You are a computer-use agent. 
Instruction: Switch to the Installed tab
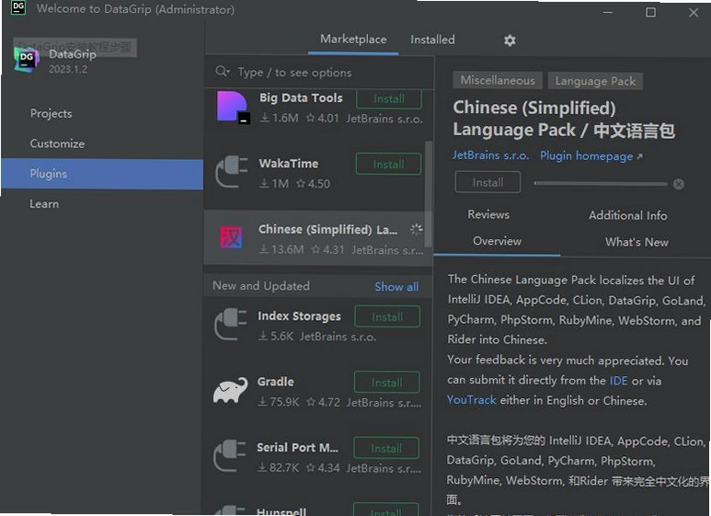click(x=432, y=40)
